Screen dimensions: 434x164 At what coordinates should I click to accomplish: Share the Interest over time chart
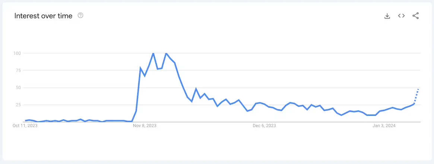(415, 16)
